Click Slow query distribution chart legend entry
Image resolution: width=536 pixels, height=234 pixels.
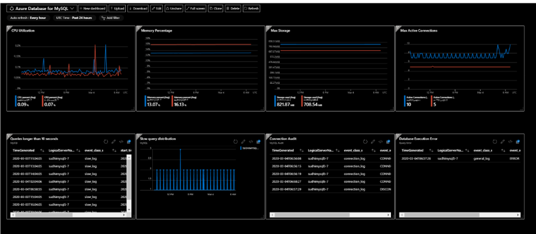[251, 148]
